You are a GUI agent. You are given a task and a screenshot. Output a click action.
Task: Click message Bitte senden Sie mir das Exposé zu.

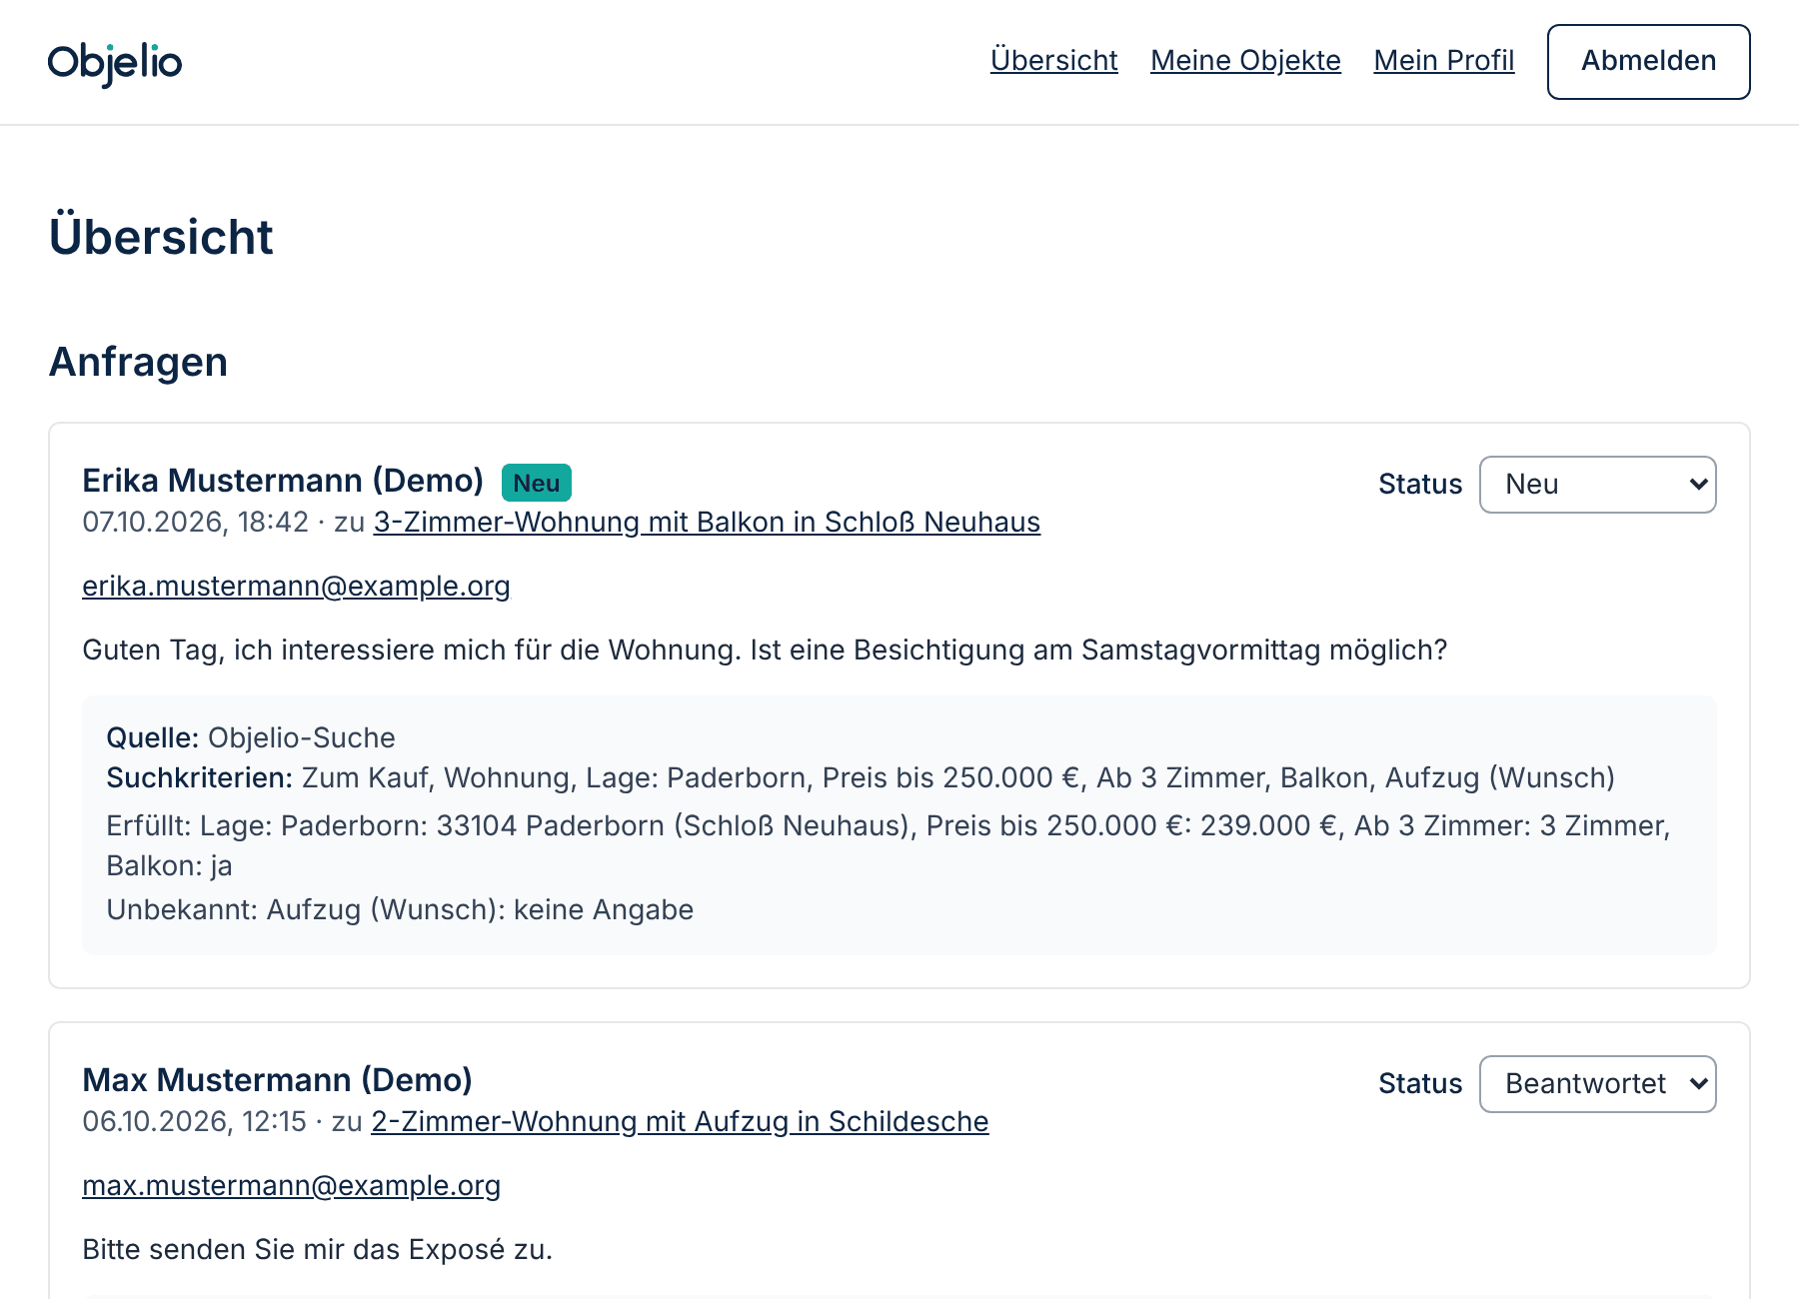click(x=317, y=1250)
